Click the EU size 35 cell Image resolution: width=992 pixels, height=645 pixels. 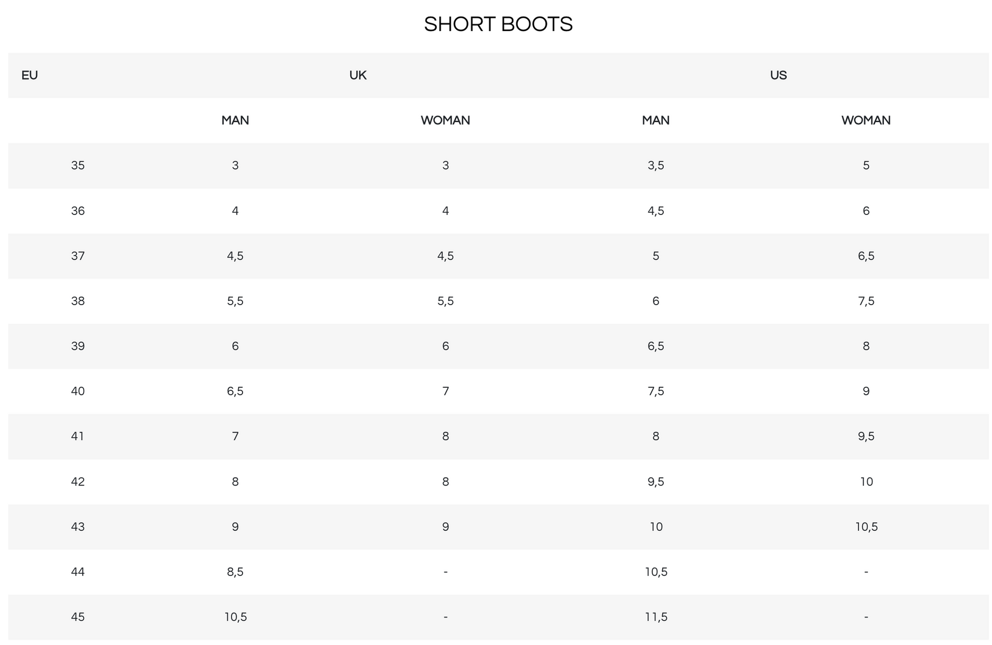click(78, 166)
